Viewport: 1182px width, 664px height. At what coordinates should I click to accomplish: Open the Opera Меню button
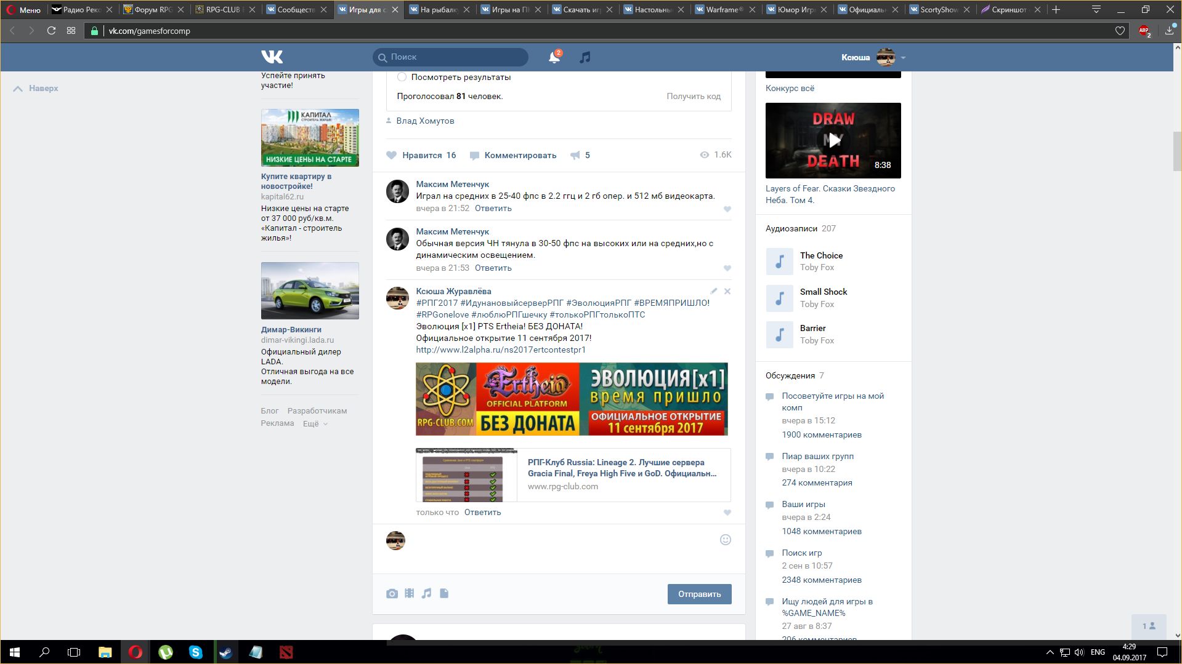[x=23, y=10]
